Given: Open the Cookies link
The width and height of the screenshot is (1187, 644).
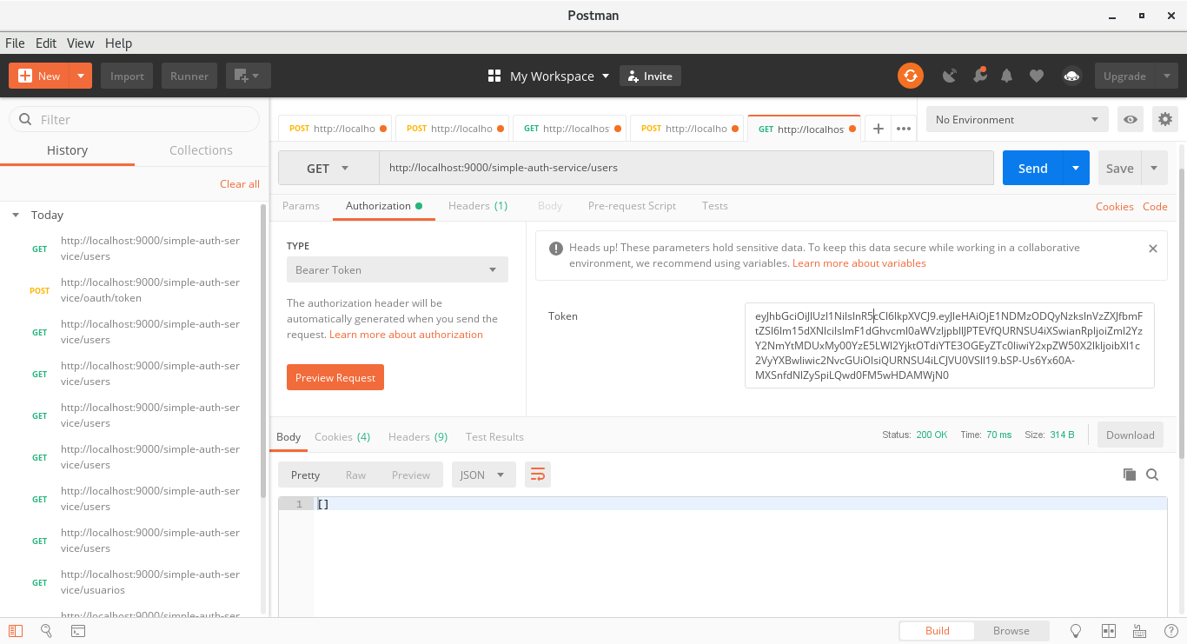Looking at the screenshot, I should point(1114,206).
